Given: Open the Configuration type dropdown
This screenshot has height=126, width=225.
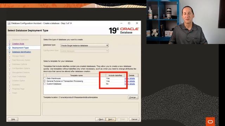Looking at the screenshot, I should tap(84, 51).
